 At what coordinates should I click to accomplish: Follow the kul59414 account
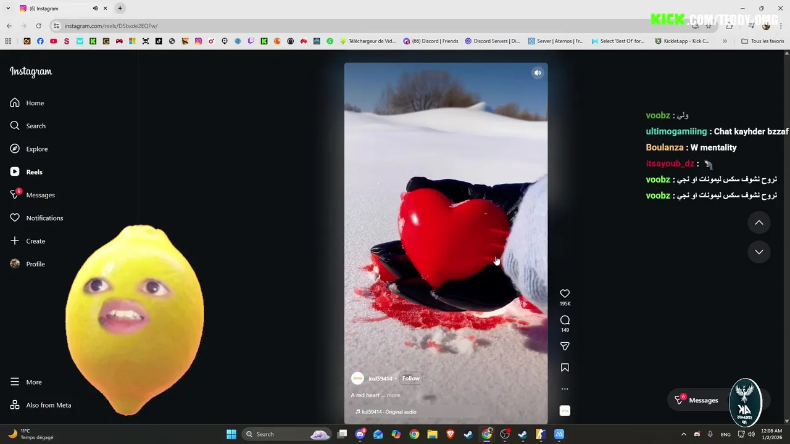pos(410,379)
